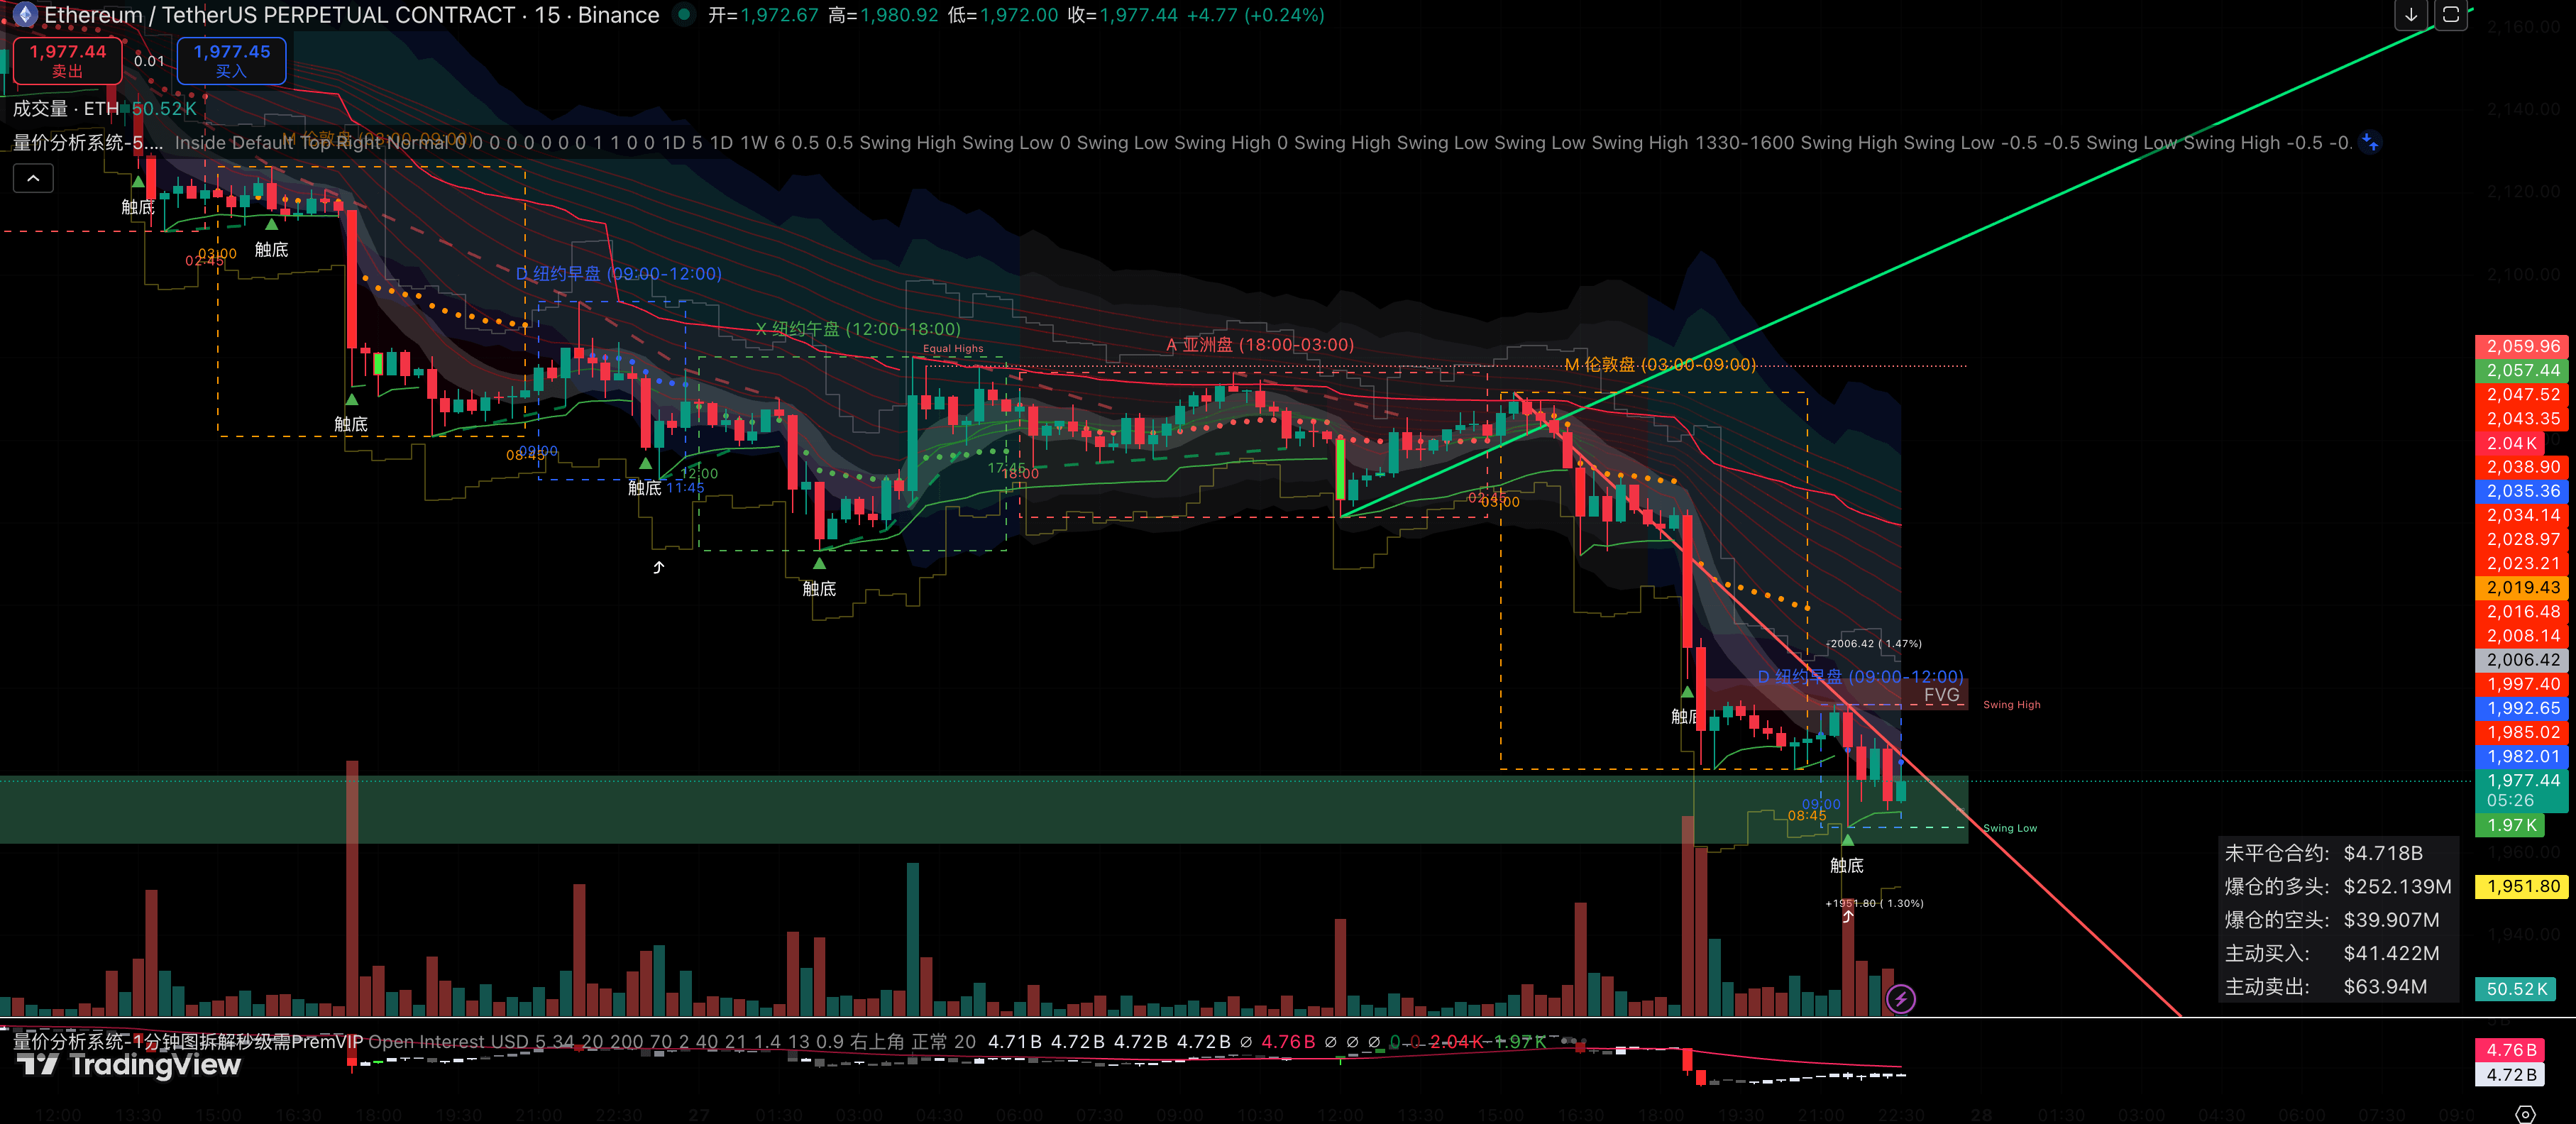Collapse the indicator legend with chevron

[33, 178]
